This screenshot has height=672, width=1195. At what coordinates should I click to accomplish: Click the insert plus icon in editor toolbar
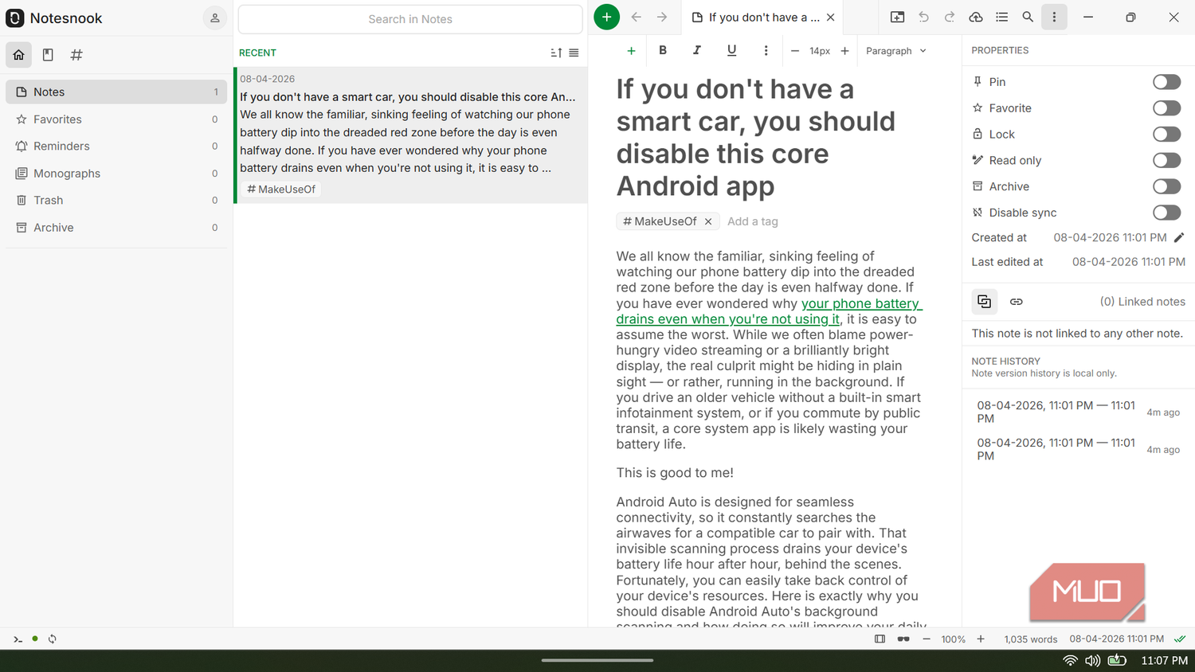pyautogui.click(x=631, y=50)
